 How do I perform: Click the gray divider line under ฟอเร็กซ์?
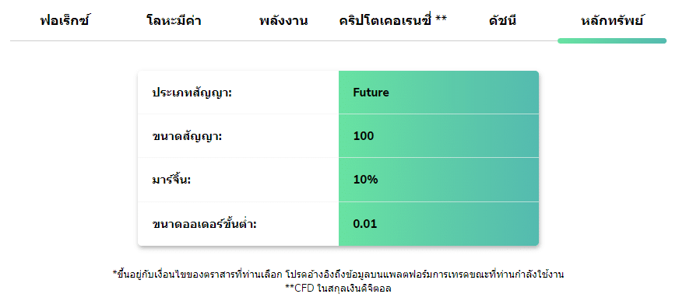pos(65,41)
